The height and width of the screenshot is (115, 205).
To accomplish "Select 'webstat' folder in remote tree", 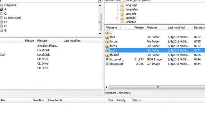I will click(130, 22).
